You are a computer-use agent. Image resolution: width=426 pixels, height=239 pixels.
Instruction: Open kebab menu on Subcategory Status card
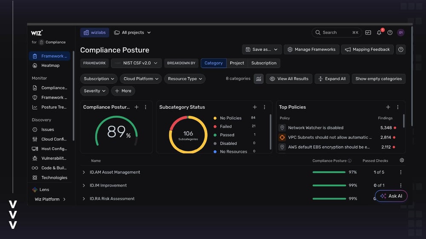265,107
